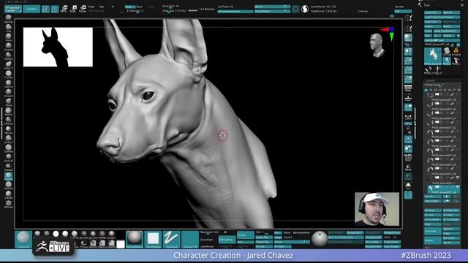Select the Draw mode icon
This screenshot has height=263, width=468.
coord(55,9)
